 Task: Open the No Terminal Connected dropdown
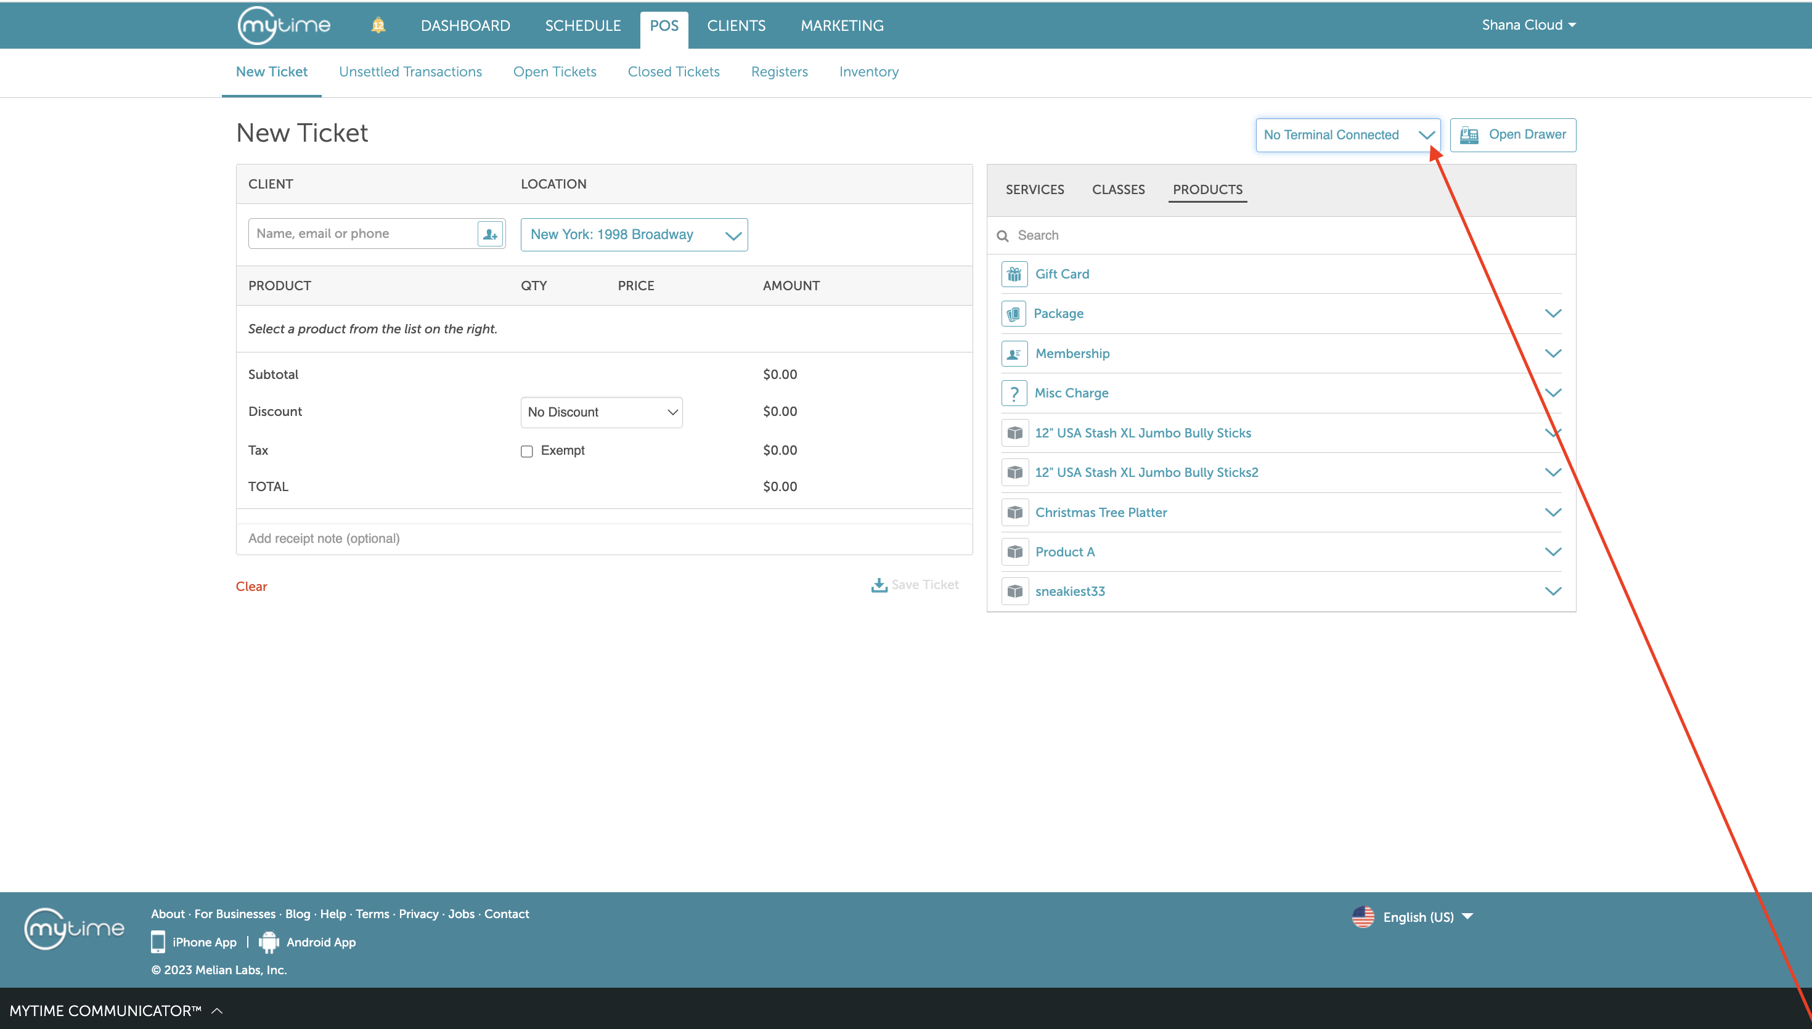point(1348,135)
